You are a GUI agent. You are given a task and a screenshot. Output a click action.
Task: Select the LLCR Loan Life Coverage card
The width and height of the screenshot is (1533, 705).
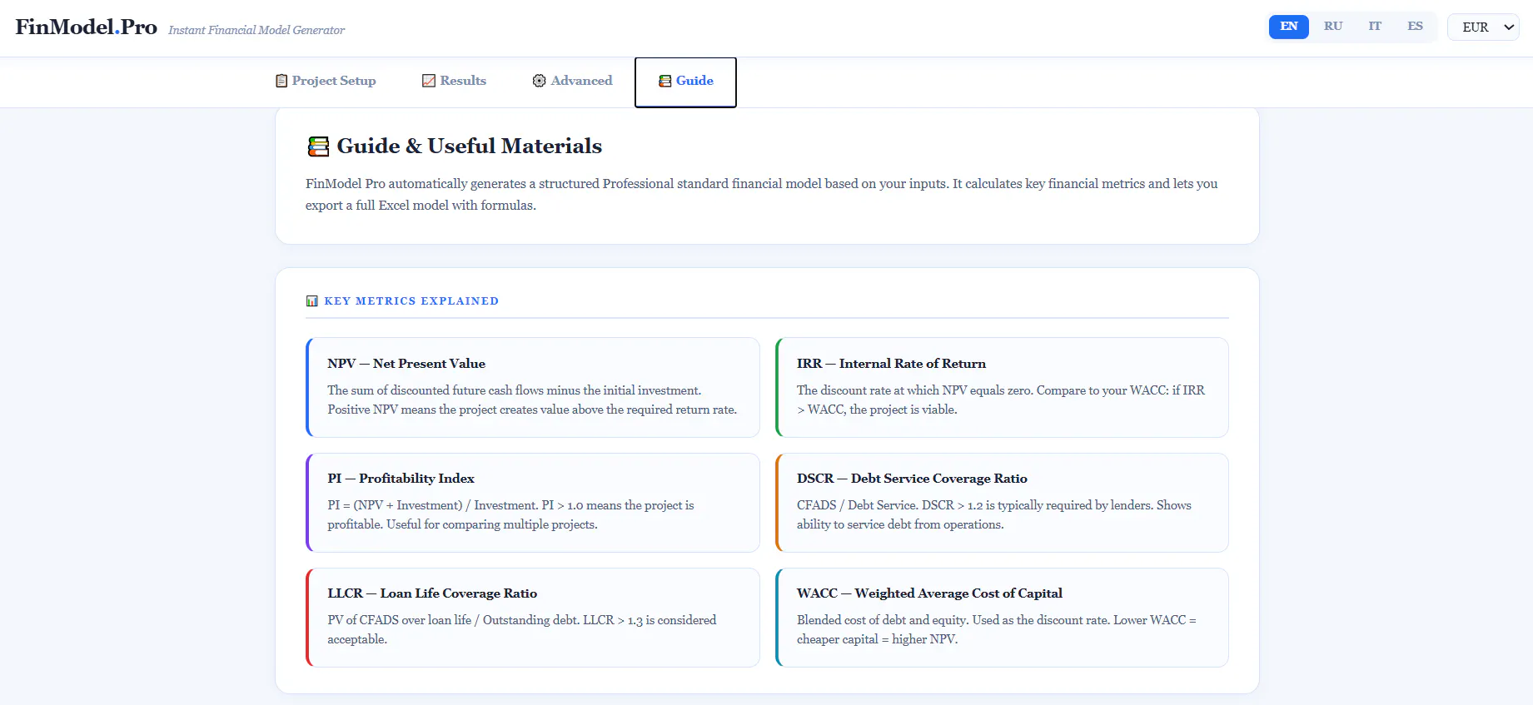tap(533, 618)
